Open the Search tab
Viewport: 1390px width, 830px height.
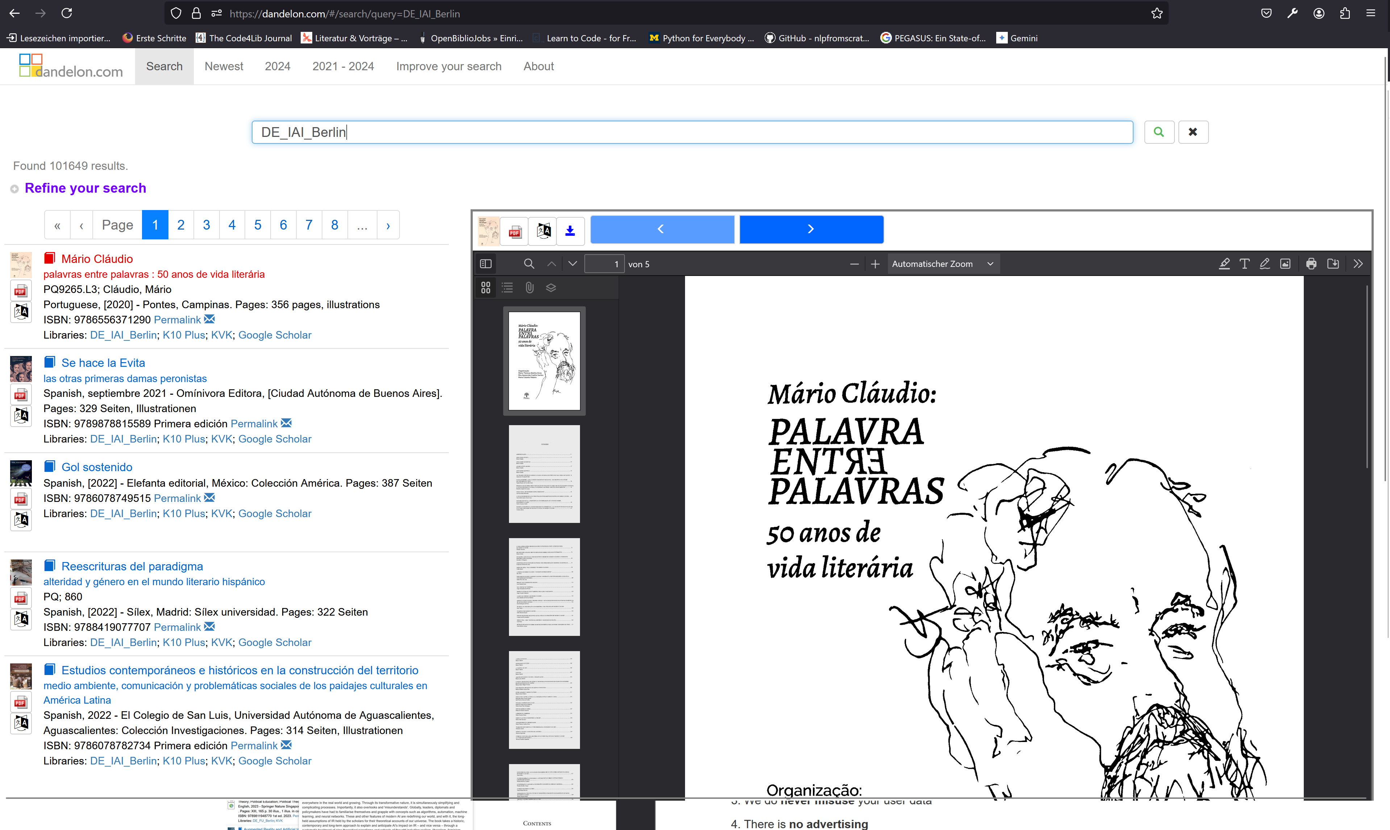point(164,66)
